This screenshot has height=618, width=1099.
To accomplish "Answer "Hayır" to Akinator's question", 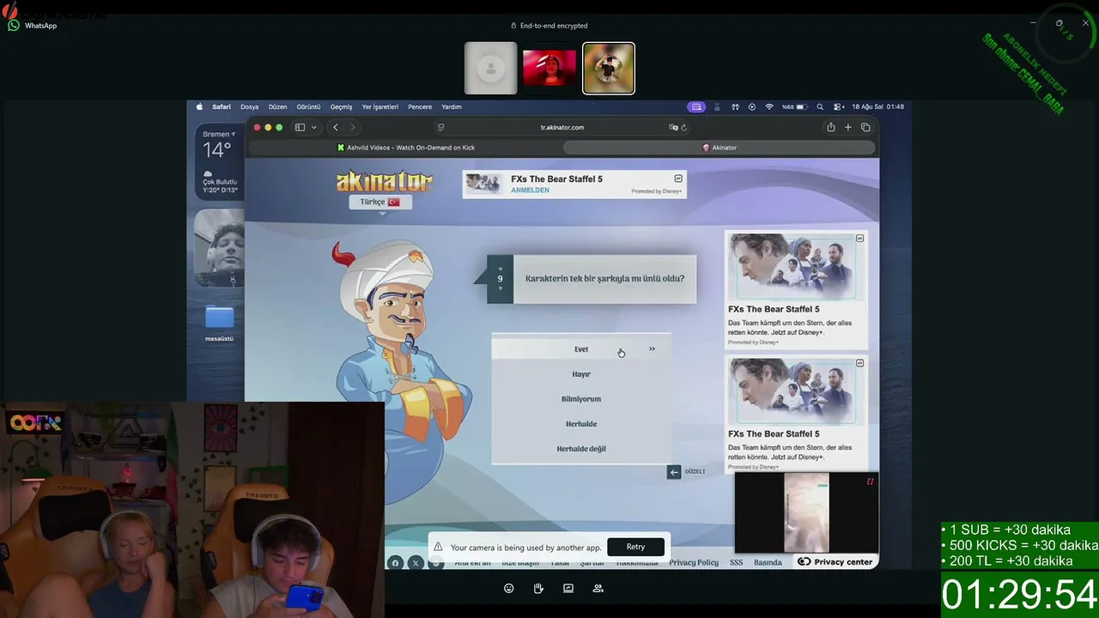I will 581,374.
